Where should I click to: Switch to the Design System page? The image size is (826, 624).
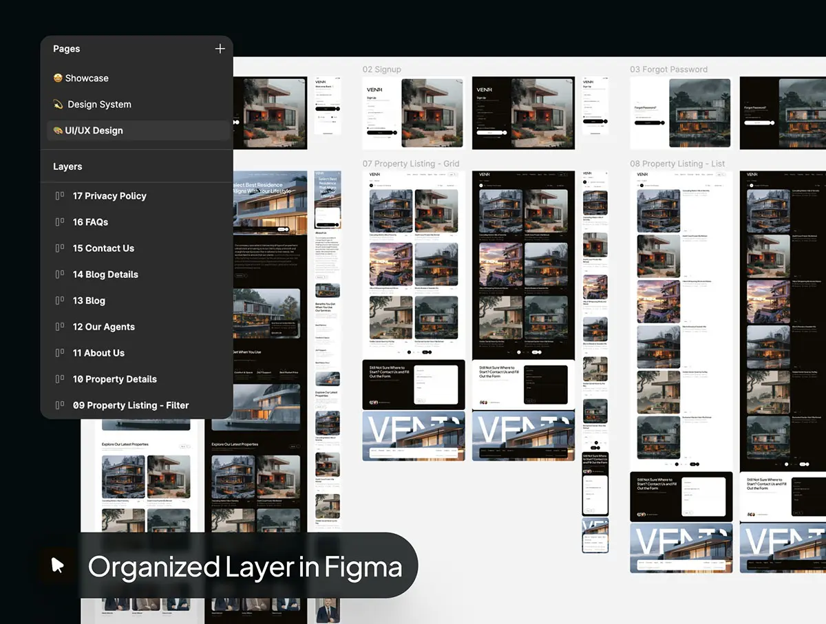click(99, 105)
